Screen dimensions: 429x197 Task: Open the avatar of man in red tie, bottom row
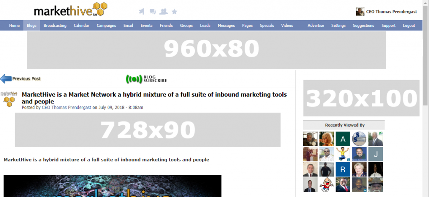(343, 185)
